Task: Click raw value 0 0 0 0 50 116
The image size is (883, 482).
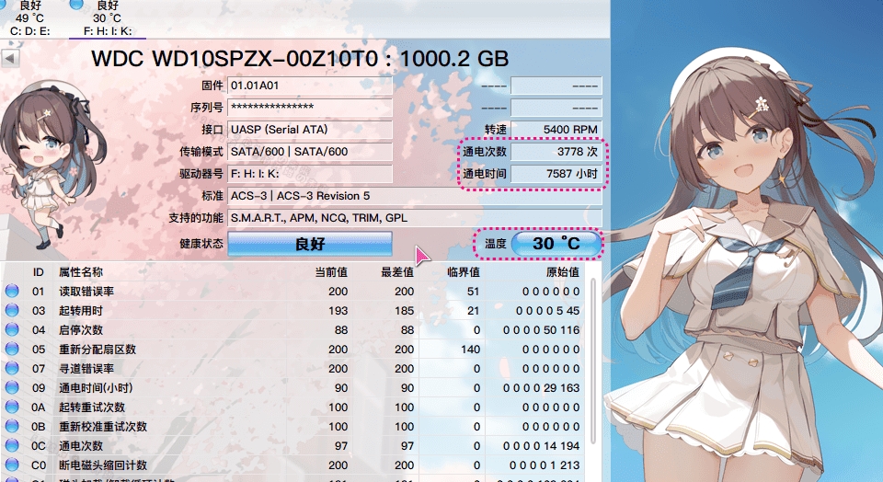Action: click(x=541, y=330)
